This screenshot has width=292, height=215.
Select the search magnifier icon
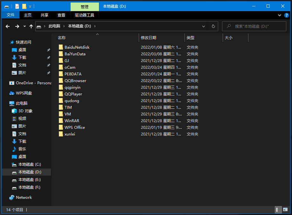[229, 26]
